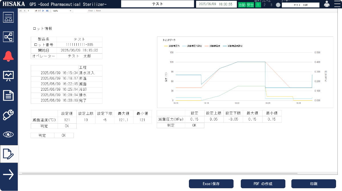This screenshot has height=191, width=342.
Task: Open the document list sidebar icon
Action: click(9, 95)
